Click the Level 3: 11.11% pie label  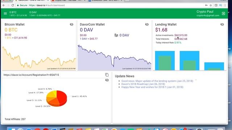point(34,100)
